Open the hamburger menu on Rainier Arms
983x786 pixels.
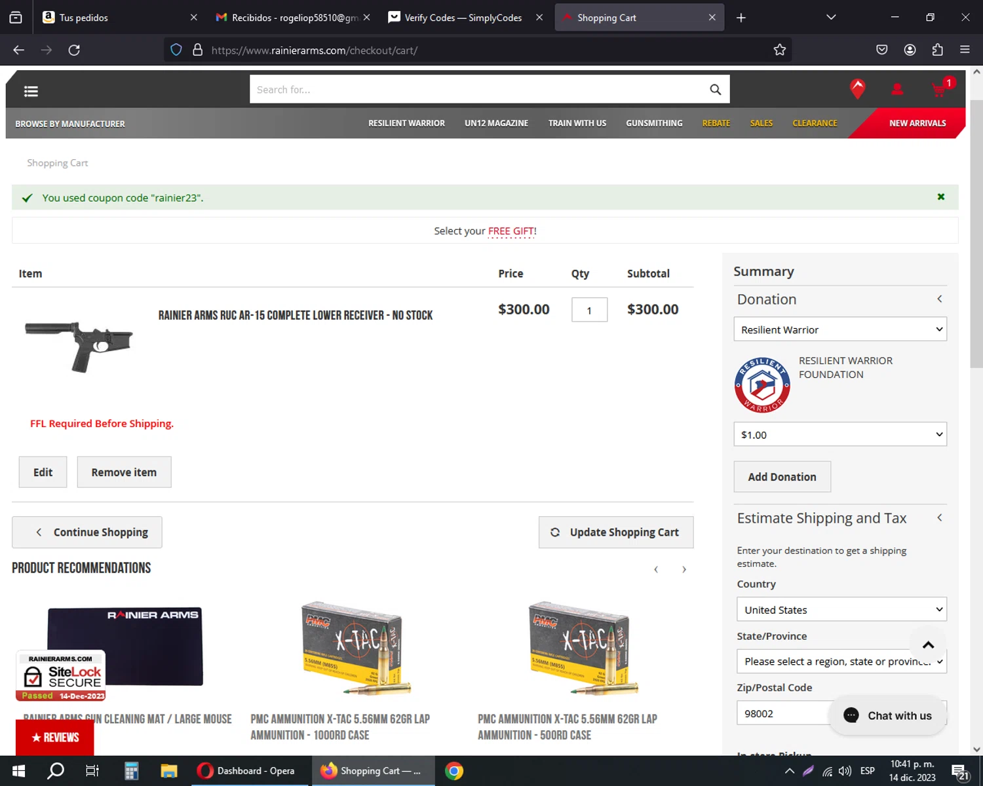(x=31, y=91)
